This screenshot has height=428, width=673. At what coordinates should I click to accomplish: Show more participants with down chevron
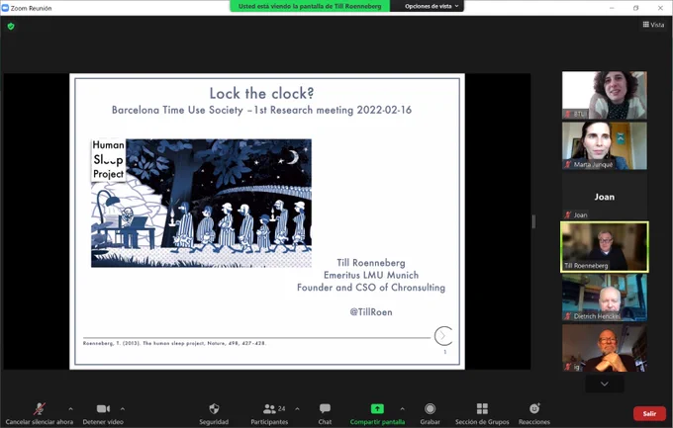point(605,384)
